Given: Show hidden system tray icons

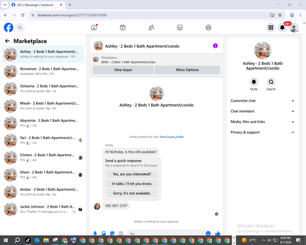Looking at the screenshot, I should click(x=263, y=240).
